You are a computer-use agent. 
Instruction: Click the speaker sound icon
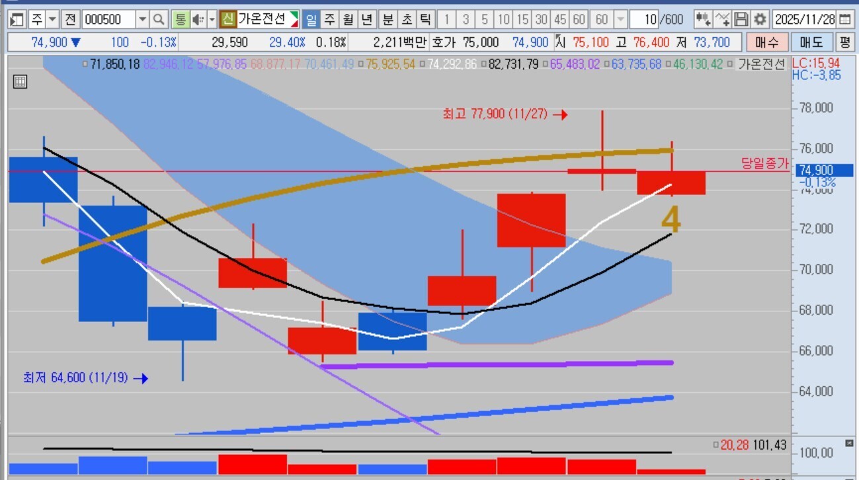197,19
